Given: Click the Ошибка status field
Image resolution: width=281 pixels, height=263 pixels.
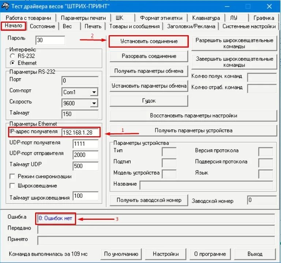Looking at the screenshot, I should click(156, 218).
